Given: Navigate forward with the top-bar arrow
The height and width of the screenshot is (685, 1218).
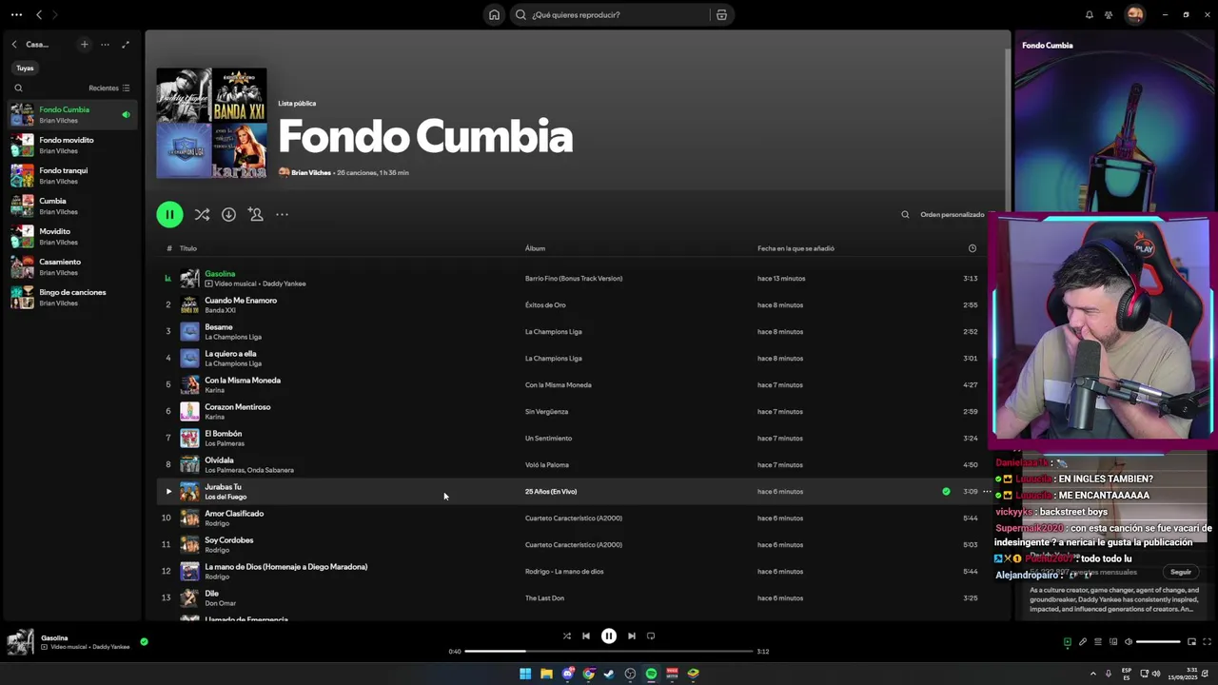Looking at the screenshot, I should click(54, 14).
